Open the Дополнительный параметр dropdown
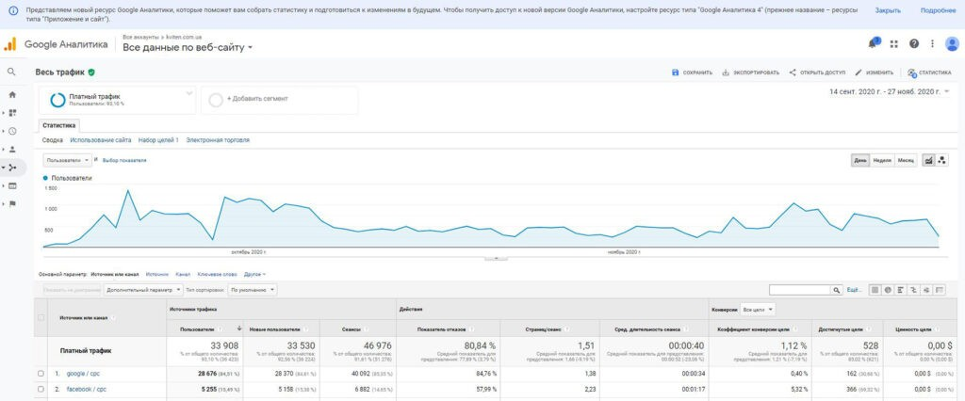Viewport: 965px width, 401px height. tap(143, 290)
